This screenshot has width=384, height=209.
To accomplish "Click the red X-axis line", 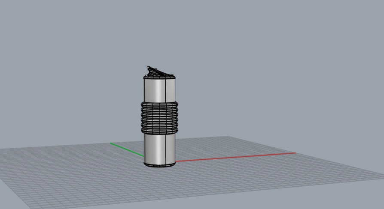I will click(235, 157).
